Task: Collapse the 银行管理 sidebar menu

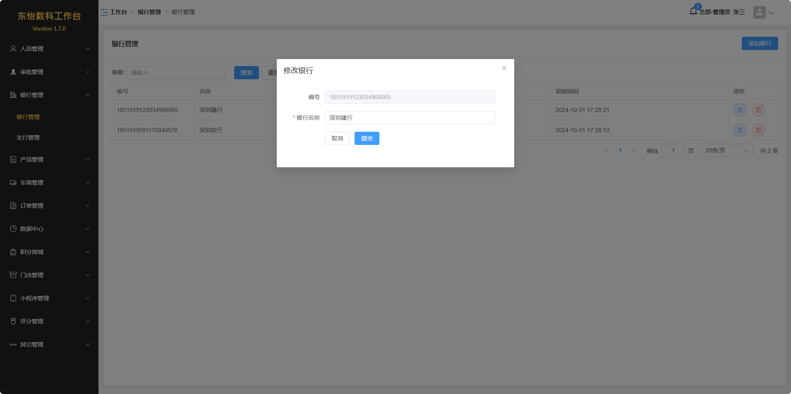Action: coord(49,95)
